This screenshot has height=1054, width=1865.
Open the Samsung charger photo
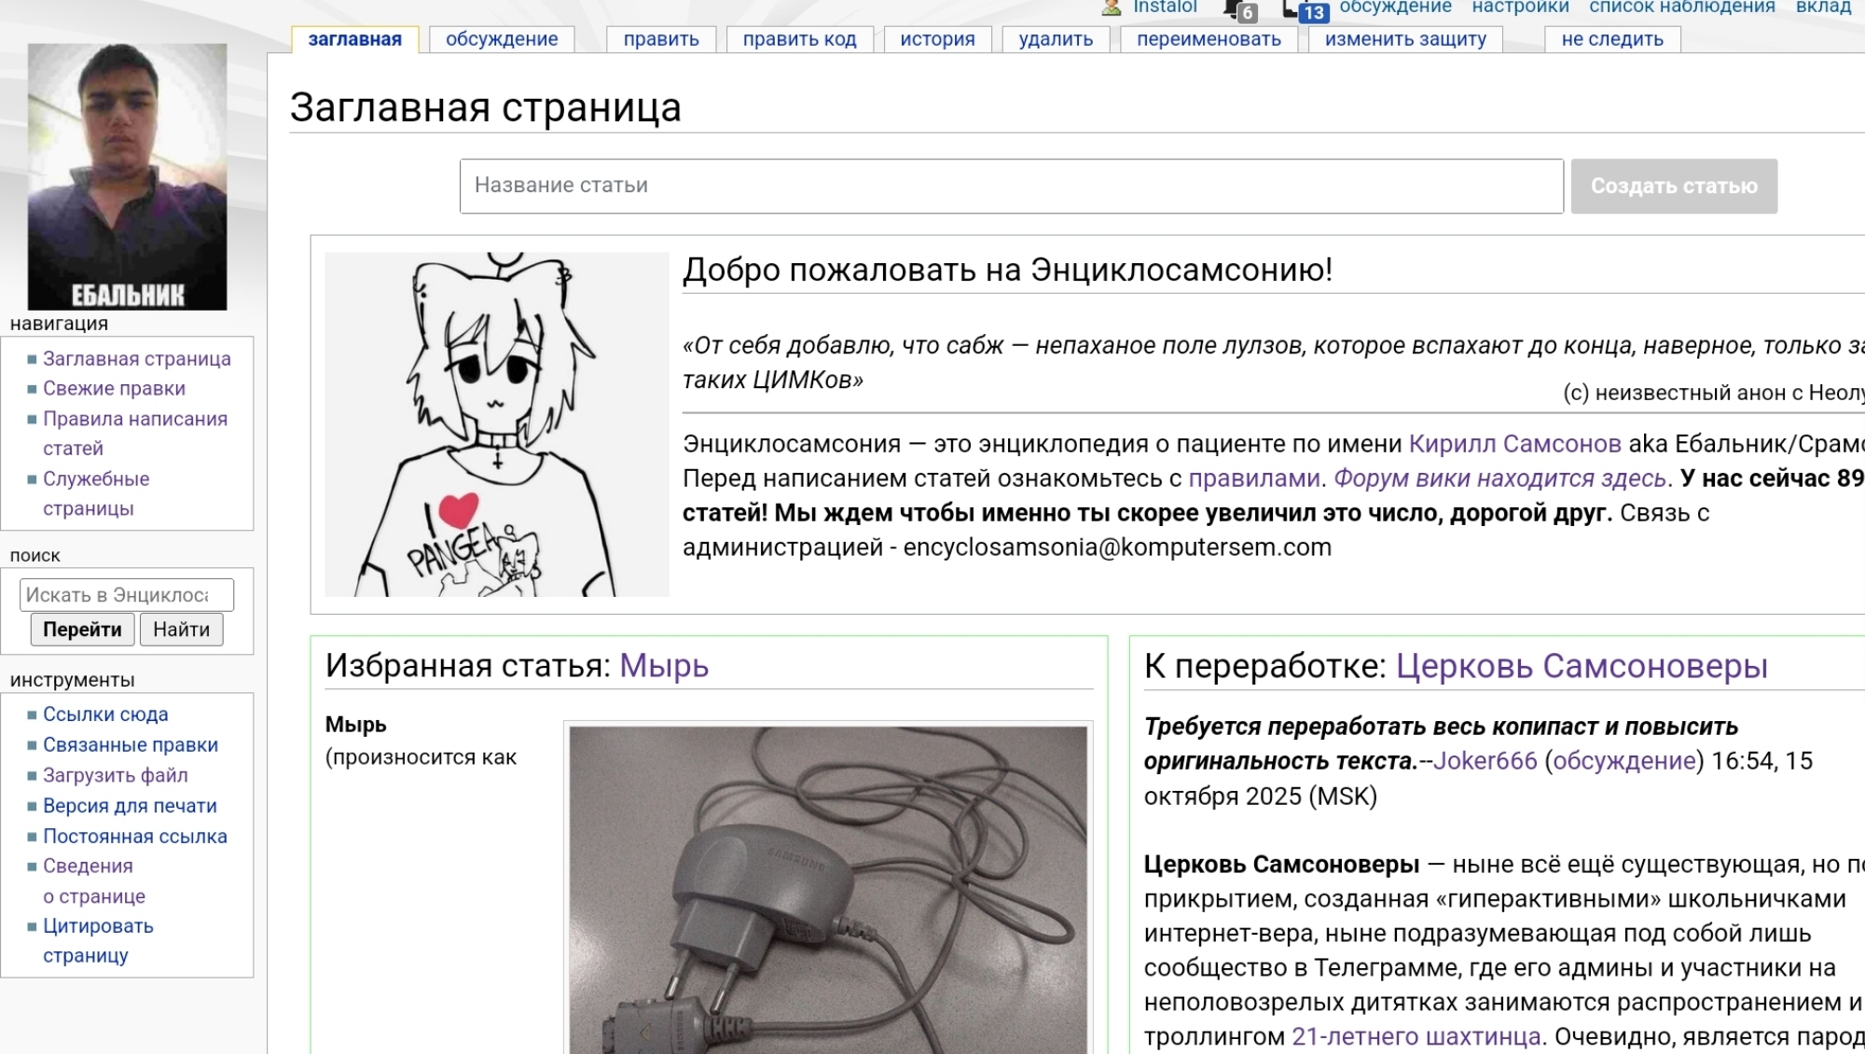click(x=828, y=889)
